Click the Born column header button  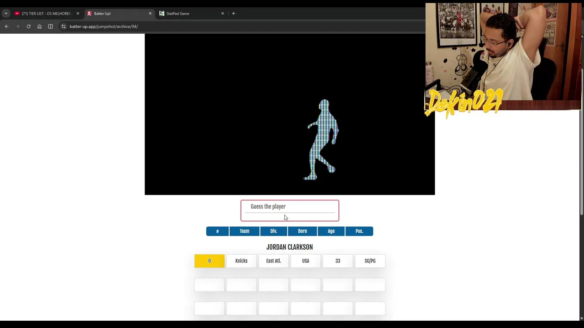[302, 231]
